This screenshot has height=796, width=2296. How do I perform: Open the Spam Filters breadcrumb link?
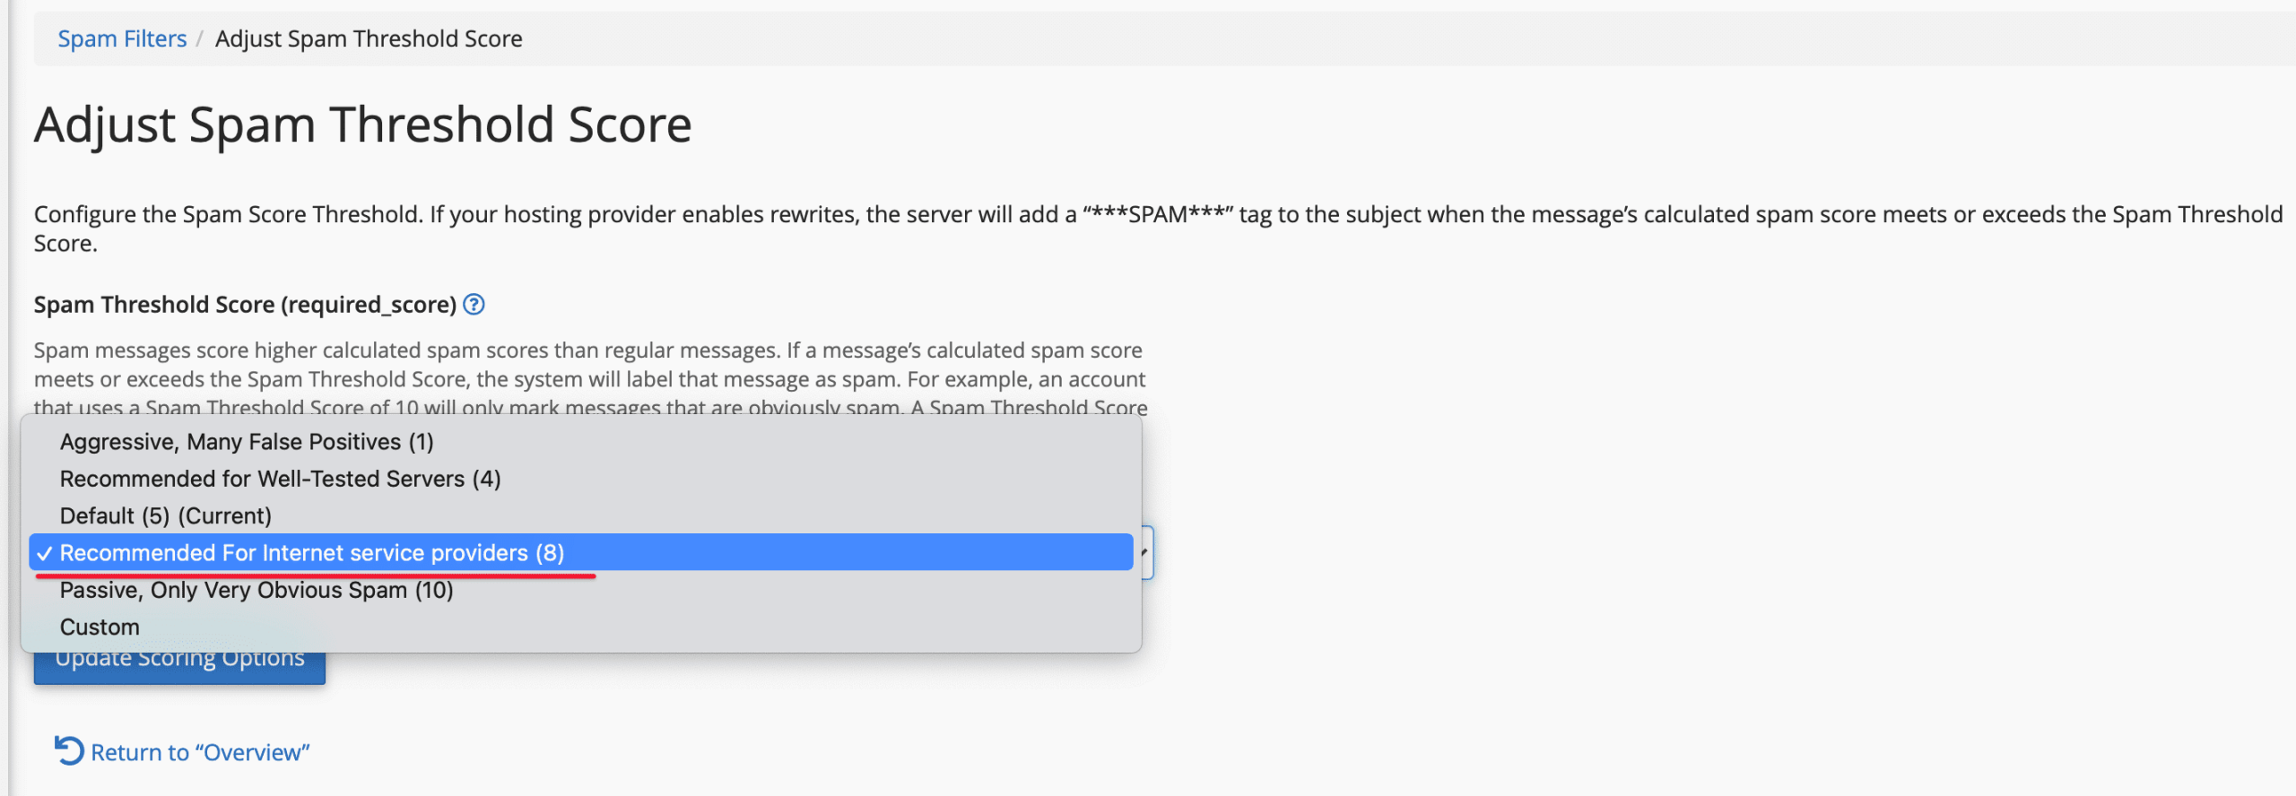coord(122,39)
